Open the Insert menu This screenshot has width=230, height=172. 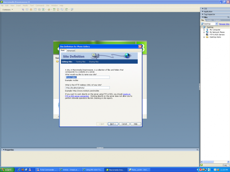[18, 6]
